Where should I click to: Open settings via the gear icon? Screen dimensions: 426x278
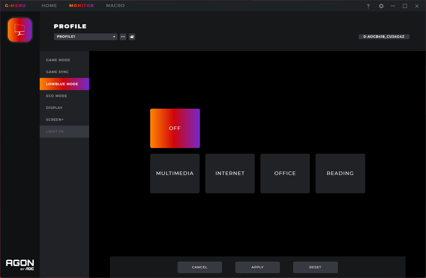pos(381,6)
